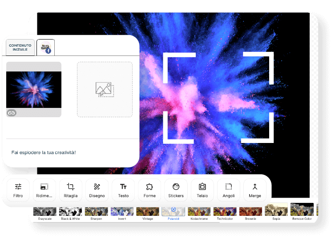331x242 pixels.
Task: Open the Facebook profile tab
Action: coord(45,48)
